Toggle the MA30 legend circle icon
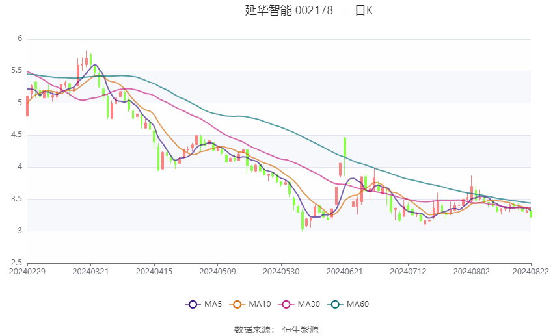This screenshot has height=336, width=553. pos(286,304)
